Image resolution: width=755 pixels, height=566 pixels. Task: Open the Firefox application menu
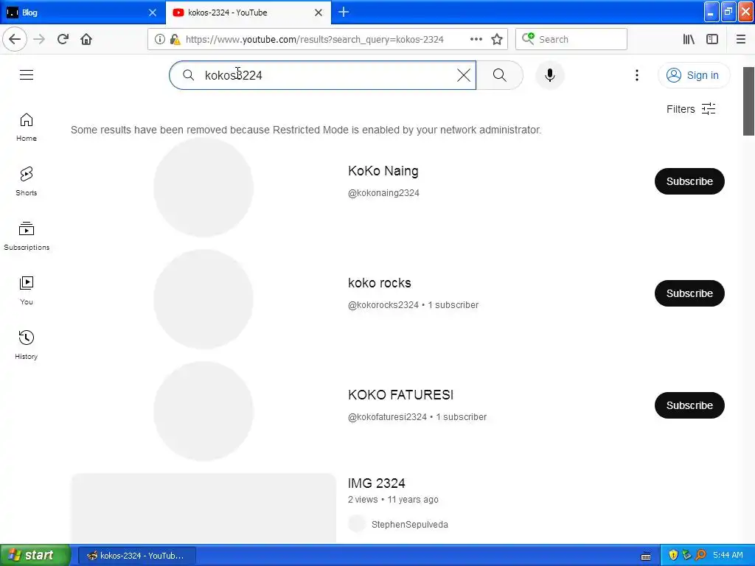click(x=740, y=39)
